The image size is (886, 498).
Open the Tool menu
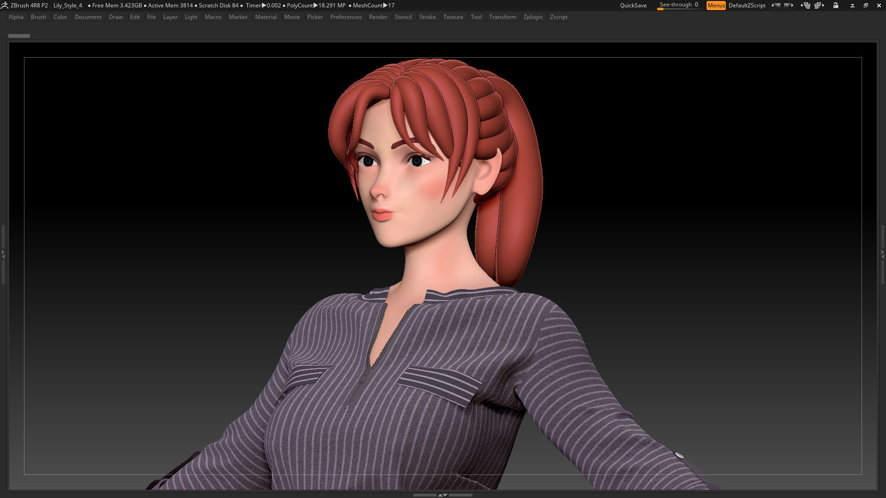coord(476,17)
